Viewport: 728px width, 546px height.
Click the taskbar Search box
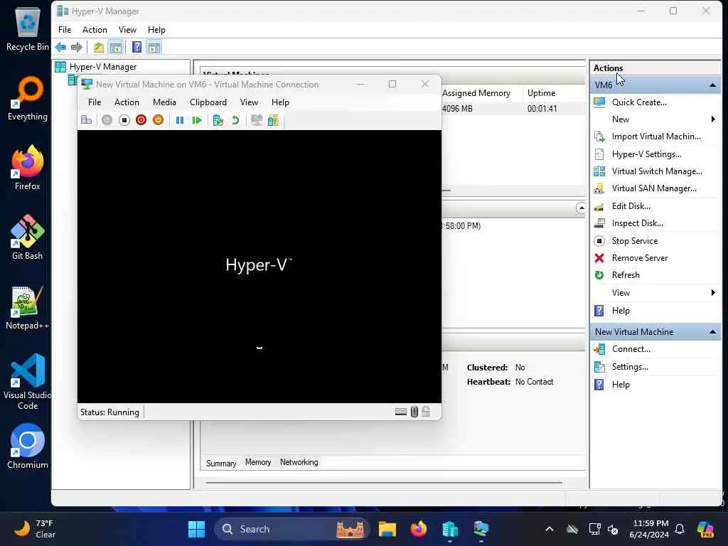(x=291, y=529)
